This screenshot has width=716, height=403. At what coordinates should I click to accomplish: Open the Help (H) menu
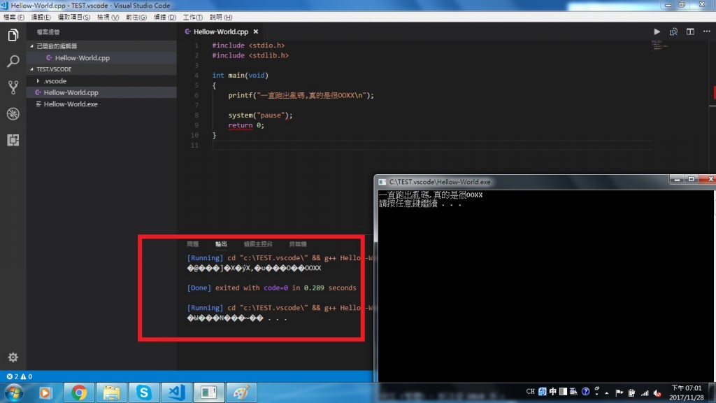pyautogui.click(x=221, y=17)
